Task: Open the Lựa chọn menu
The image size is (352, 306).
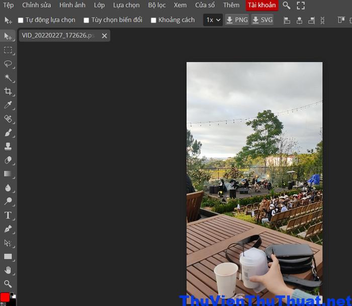Action: (126, 5)
